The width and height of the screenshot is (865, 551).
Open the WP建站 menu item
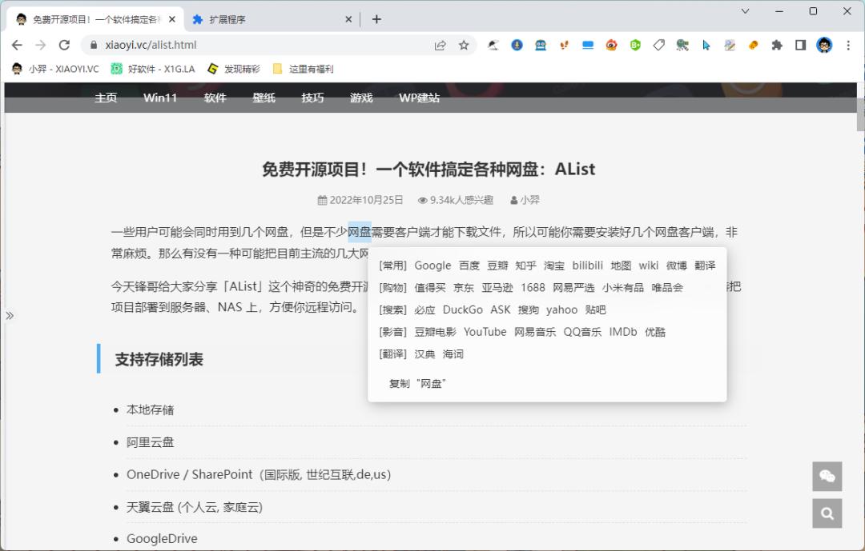(418, 98)
